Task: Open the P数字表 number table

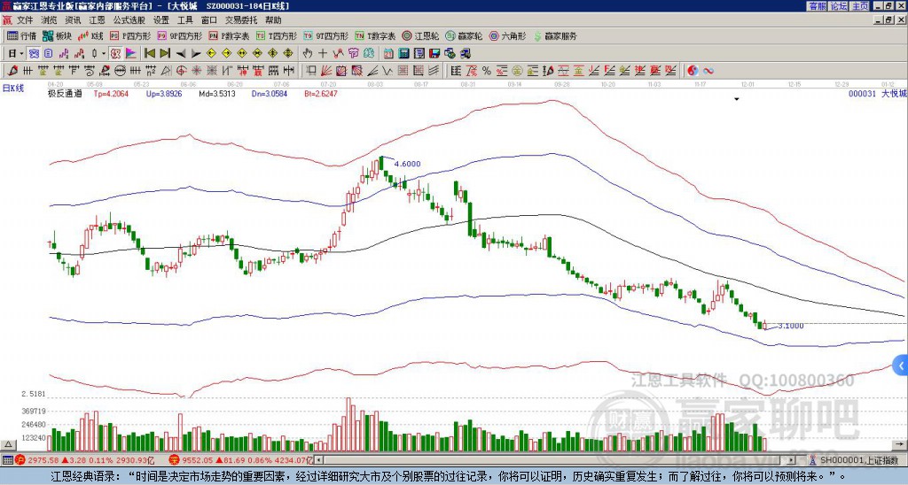Action: pyautogui.click(x=229, y=35)
